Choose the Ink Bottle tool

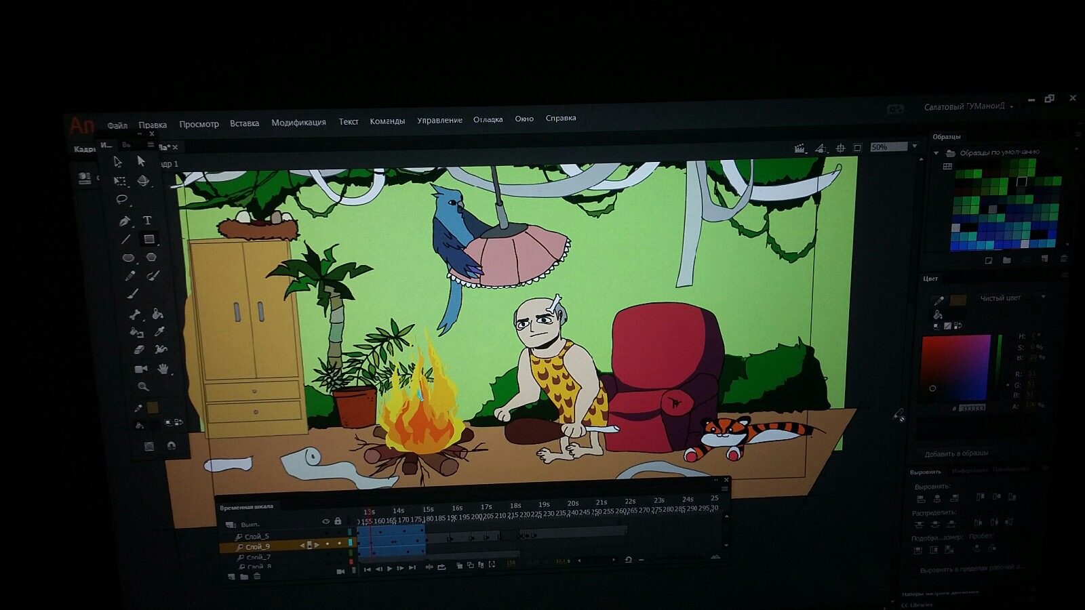pyautogui.click(x=136, y=332)
